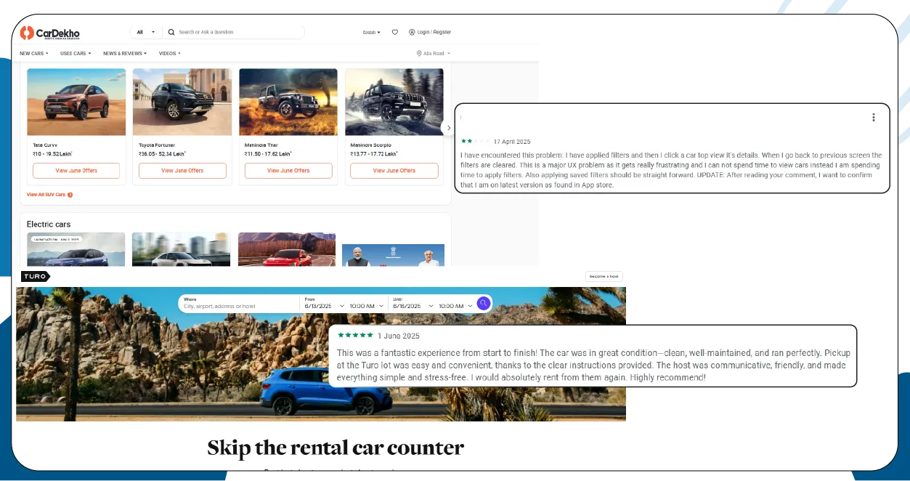This screenshot has height=481, width=910.
Task: Open the USED CARS menu
Action: [x=75, y=53]
